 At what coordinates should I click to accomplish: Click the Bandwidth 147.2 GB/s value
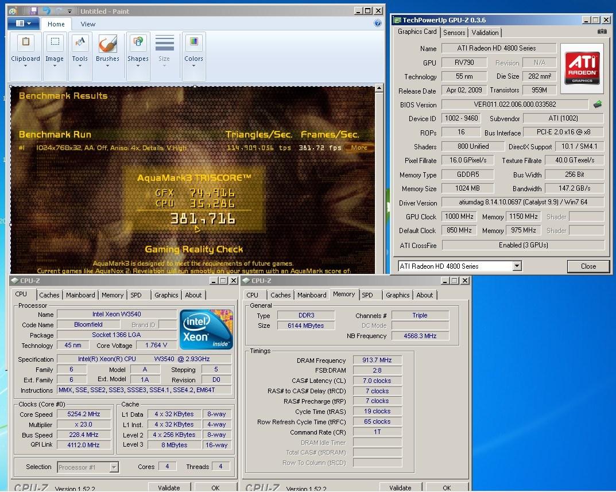[574, 188]
